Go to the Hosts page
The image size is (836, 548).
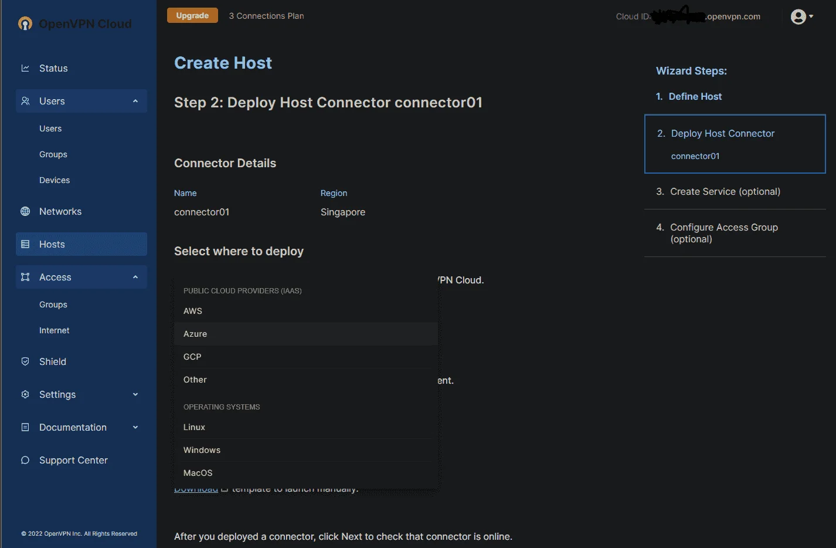click(81, 244)
